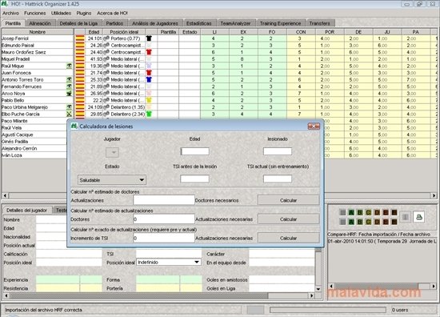Open the Archivo menu
440x317 pixels.
[x=10, y=13]
